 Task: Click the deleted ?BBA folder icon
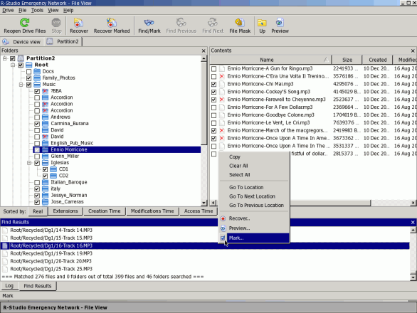(46, 90)
